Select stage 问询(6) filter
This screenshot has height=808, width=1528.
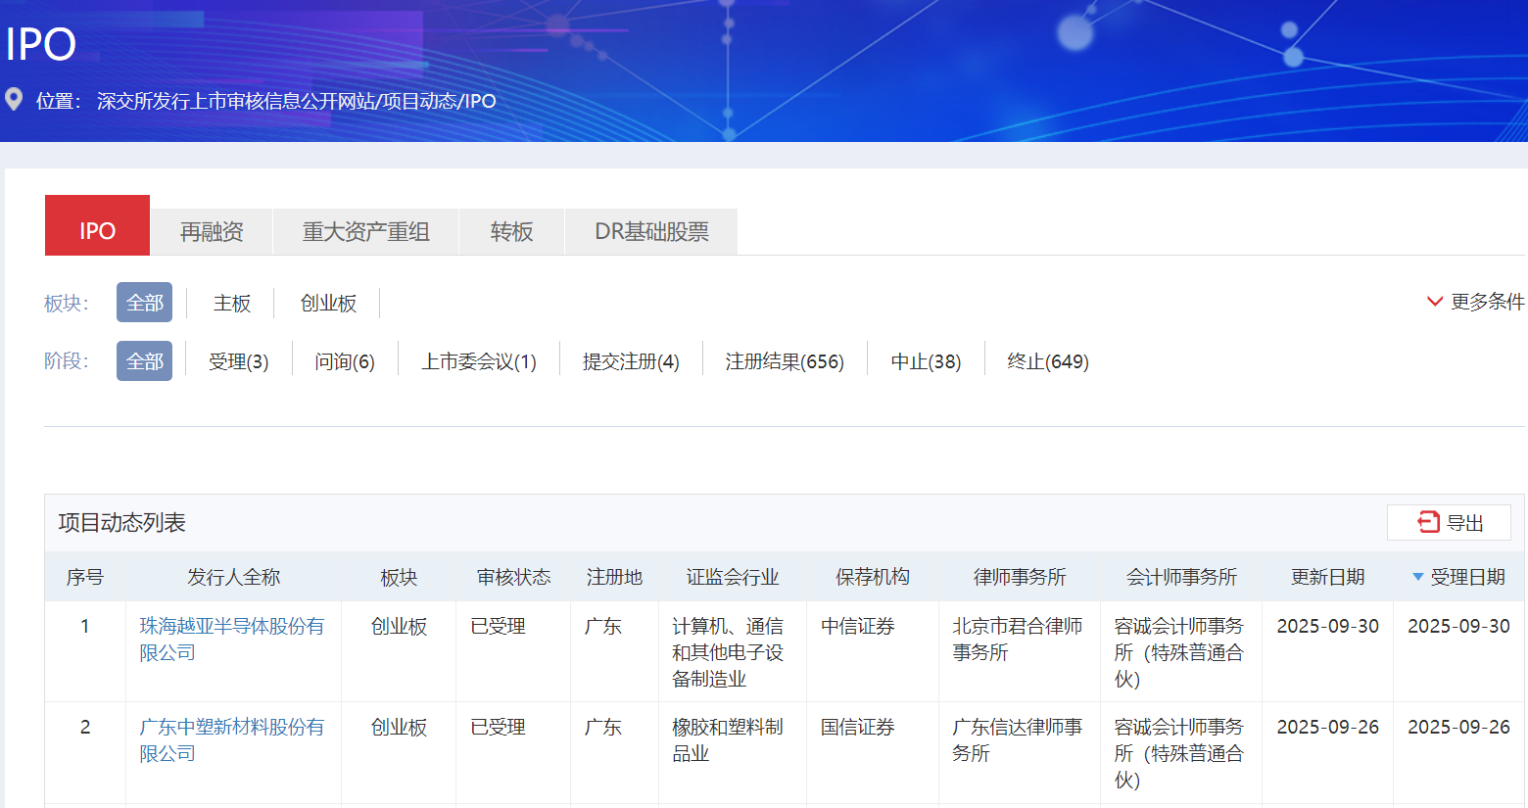[345, 361]
